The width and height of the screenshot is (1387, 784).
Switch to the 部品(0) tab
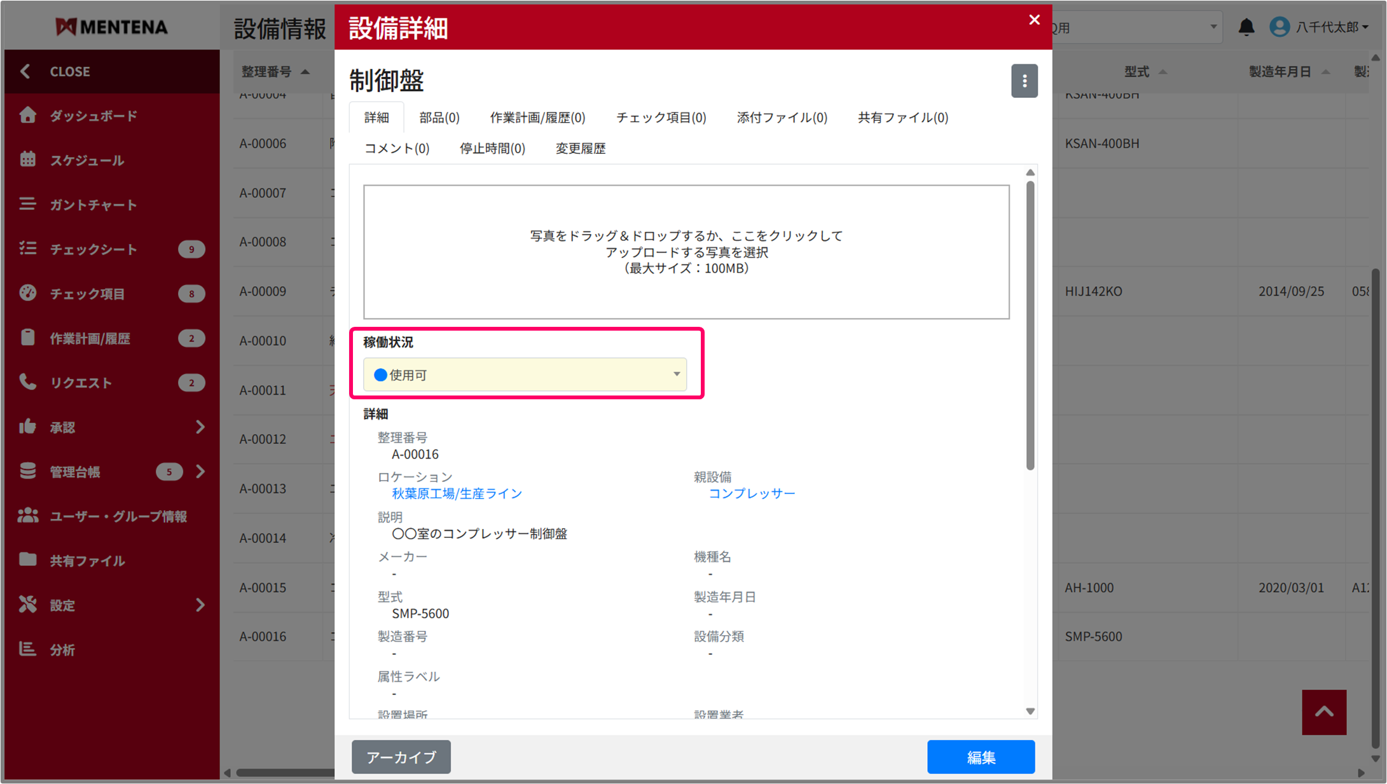coord(439,118)
